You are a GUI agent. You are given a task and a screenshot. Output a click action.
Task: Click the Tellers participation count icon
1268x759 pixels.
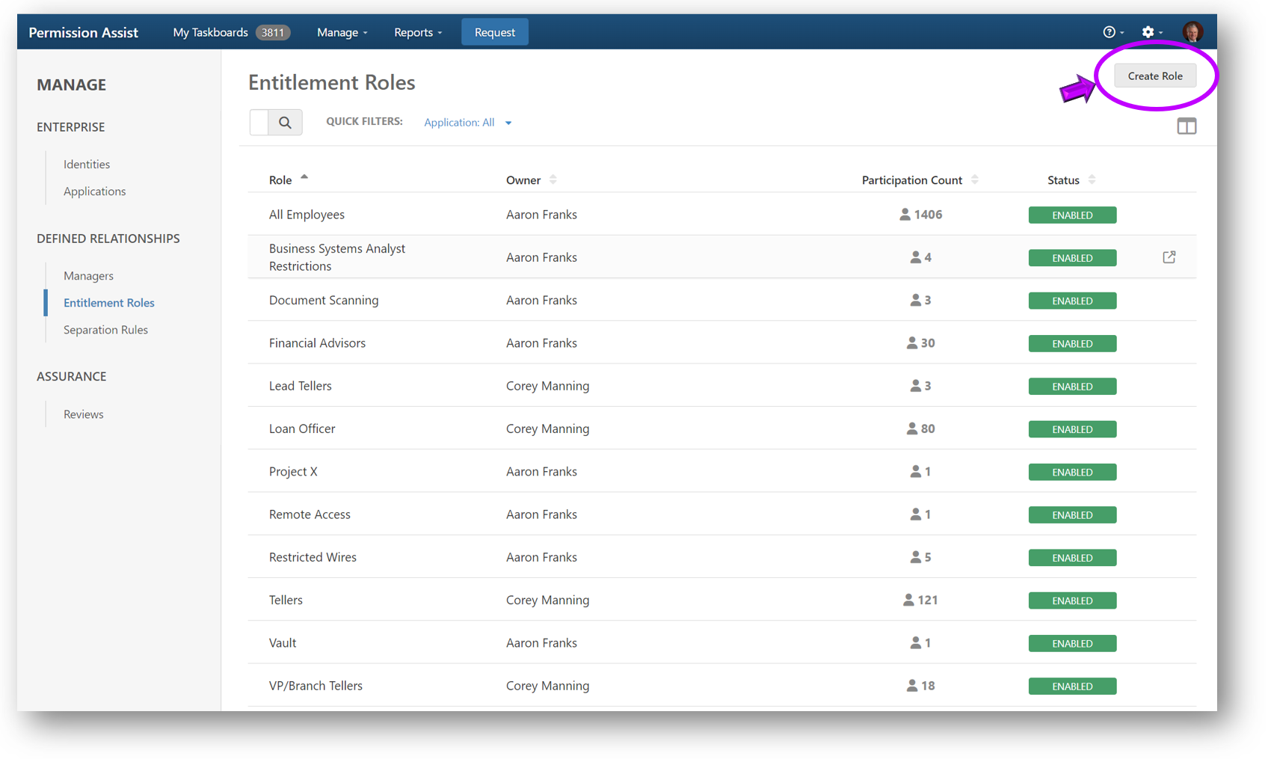point(908,600)
